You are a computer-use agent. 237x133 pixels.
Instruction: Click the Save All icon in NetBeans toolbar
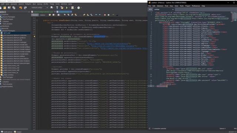14,8
